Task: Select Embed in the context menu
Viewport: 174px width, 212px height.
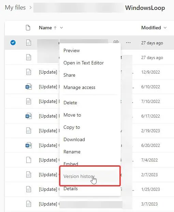Action: tap(71, 164)
